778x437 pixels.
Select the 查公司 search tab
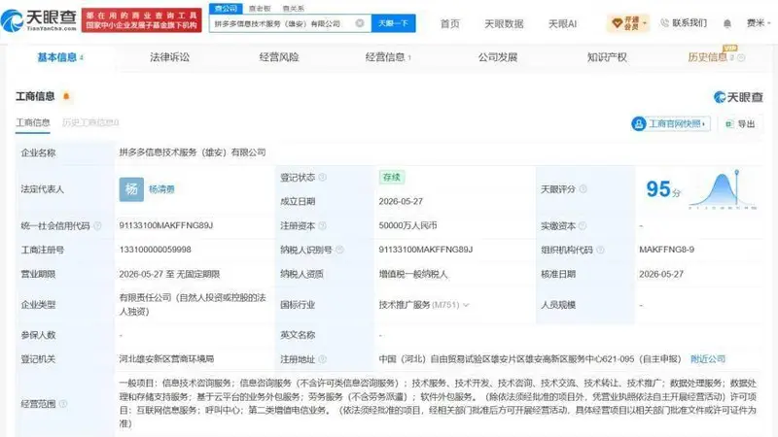(x=226, y=9)
